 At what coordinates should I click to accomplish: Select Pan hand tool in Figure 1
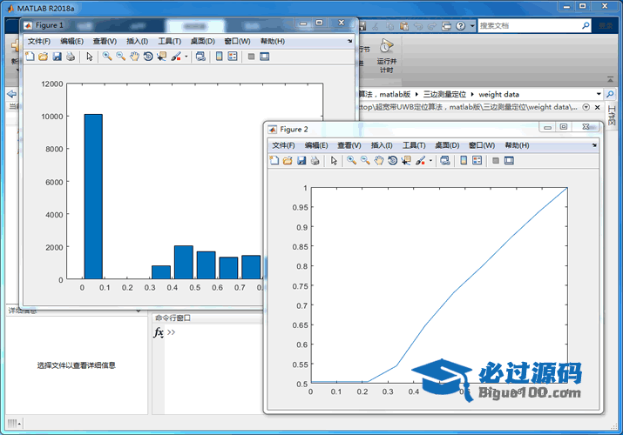click(x=134, y=57)
